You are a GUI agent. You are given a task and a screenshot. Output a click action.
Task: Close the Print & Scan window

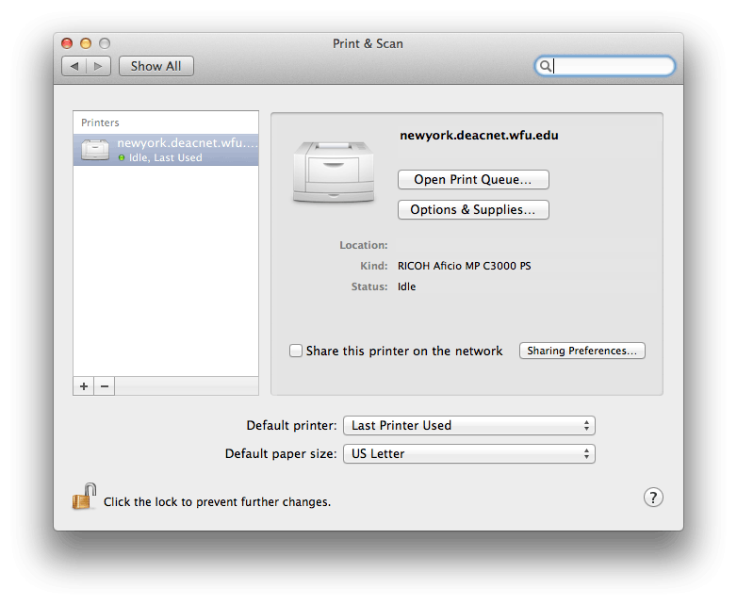67,43
